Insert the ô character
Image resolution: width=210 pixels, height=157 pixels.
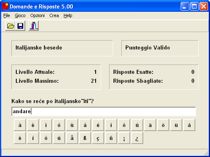coord(46,138)
